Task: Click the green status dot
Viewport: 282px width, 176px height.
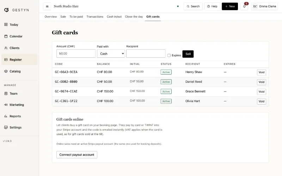Action: (178, 6)
